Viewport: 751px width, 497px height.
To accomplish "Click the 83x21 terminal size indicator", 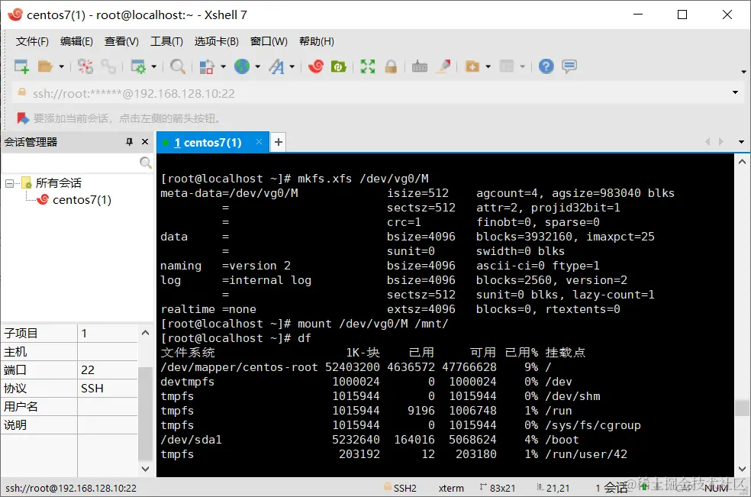I will click(x=498, y=488).
